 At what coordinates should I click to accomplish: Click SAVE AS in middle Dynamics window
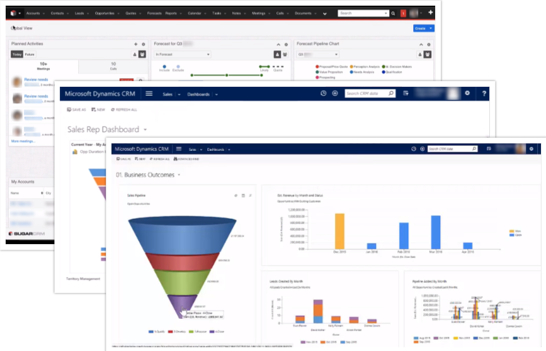click(76, 109)
